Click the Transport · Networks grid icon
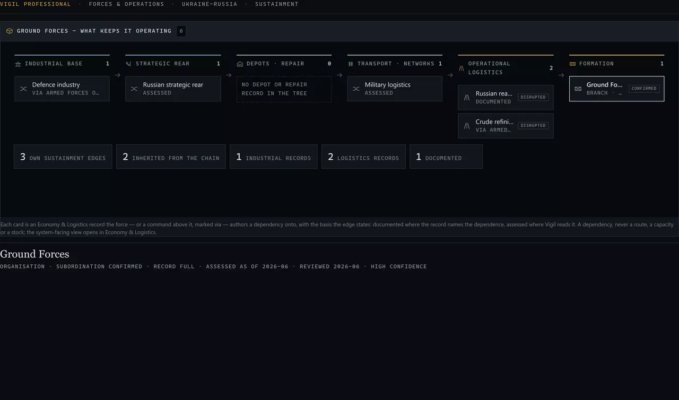679x400 pixels. tap(351, 64)
